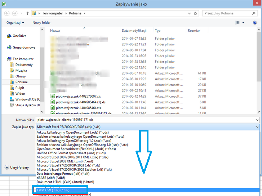
Task: Expand breadcrumb arrow after Ten komputer
Action: (x=66, y=13)
